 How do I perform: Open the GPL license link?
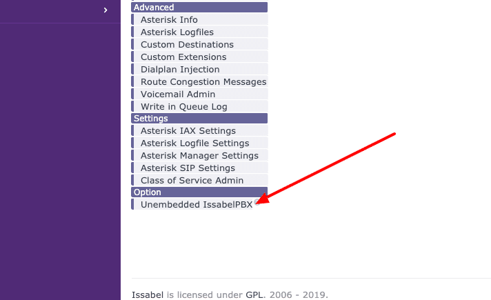tap(254, 295)
